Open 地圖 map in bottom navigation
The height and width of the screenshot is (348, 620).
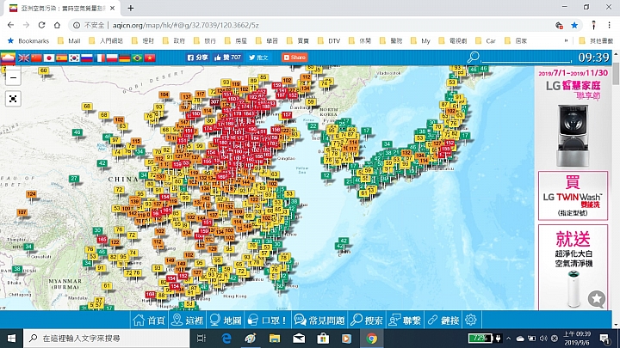(x=225, y=320)
